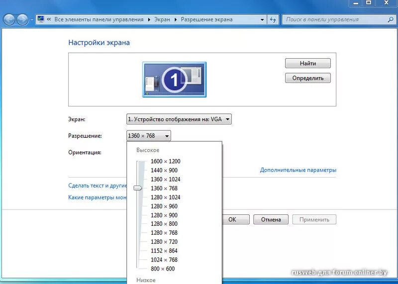
Task: Select monitor 1 thumbnail
Action: [x=175, y=80]
